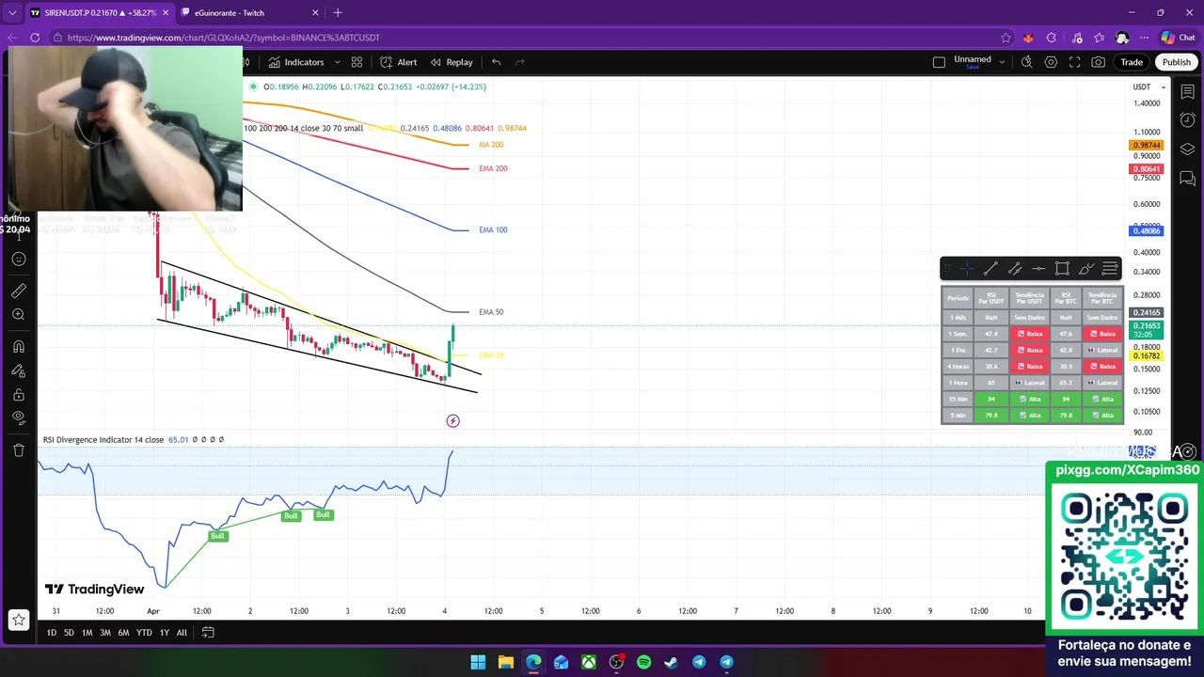Set chart range to All
The width and height of the screenshot is (1204, 677).
tap(182, 633)
